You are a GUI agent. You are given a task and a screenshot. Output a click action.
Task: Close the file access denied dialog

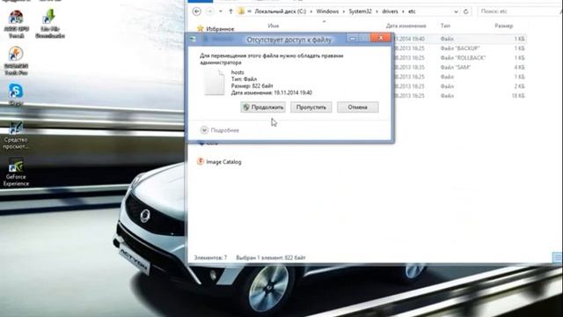click(x=381, y=38)
